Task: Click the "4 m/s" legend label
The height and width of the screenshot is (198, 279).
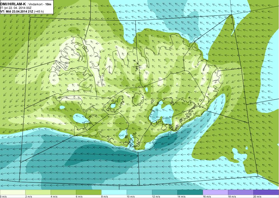Action: tap(54, 197)
